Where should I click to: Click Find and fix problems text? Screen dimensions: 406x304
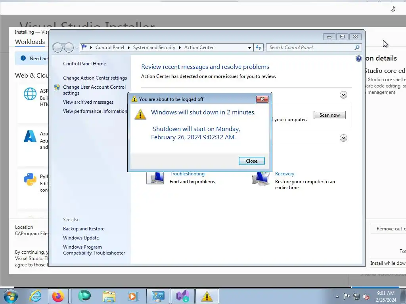192,182
